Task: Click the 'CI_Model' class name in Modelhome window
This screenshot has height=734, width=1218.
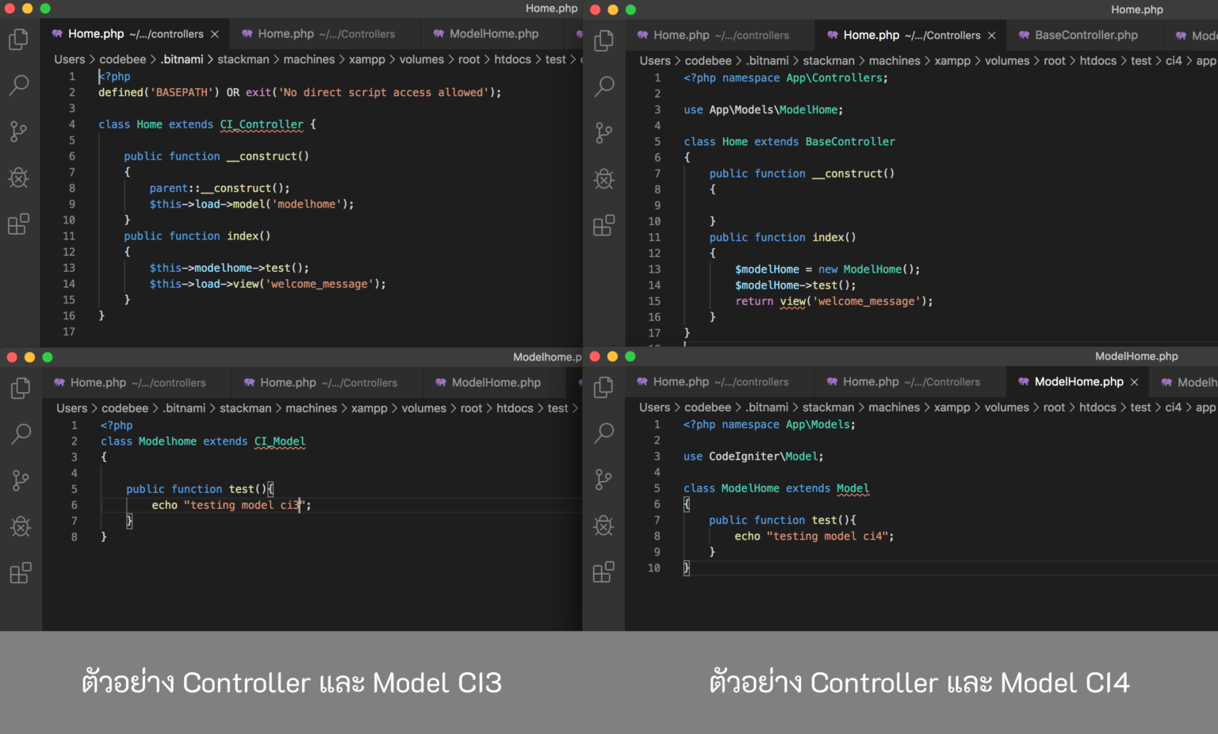Action: [279, 442]
